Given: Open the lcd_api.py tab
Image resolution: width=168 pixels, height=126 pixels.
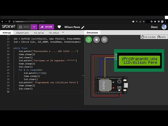Looking at the screenshot, I should [39, 33].
